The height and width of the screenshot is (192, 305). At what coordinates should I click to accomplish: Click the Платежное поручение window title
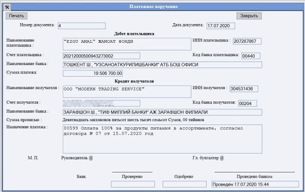click(154, 7)
